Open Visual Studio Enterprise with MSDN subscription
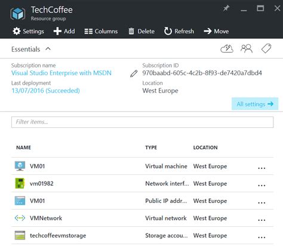283x246 pixels. tap(61, 73)
